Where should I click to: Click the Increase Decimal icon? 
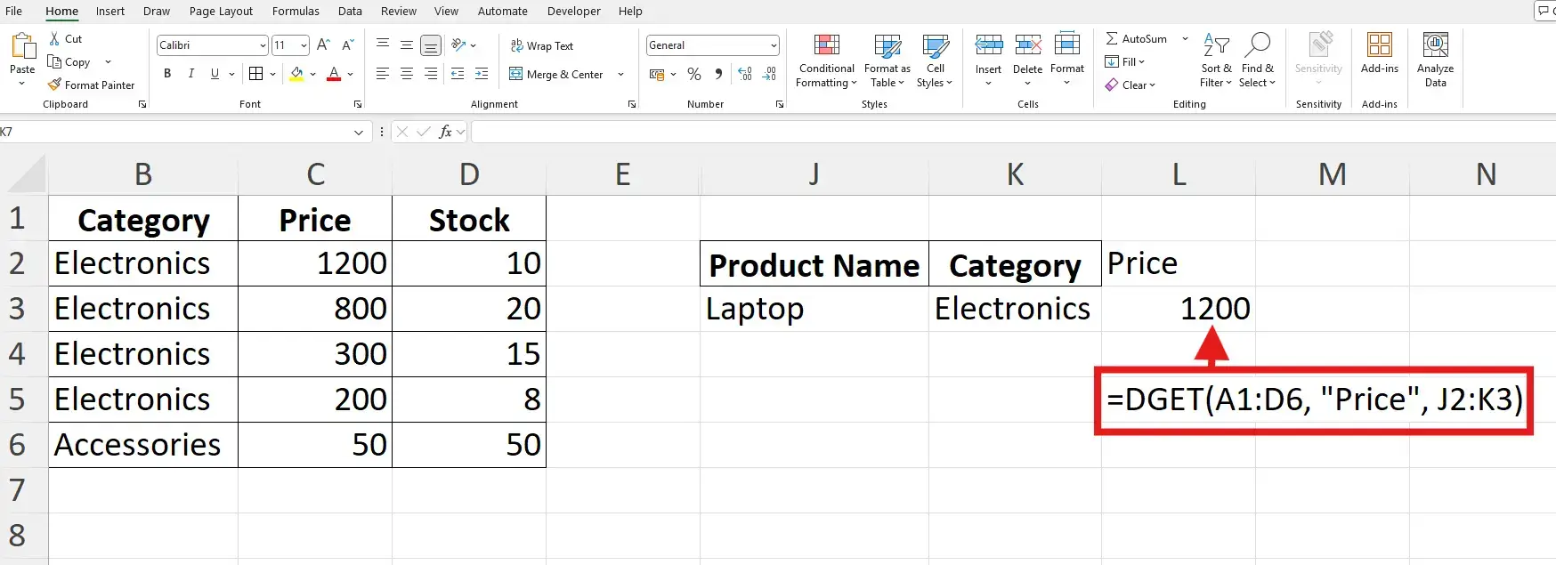745,74
